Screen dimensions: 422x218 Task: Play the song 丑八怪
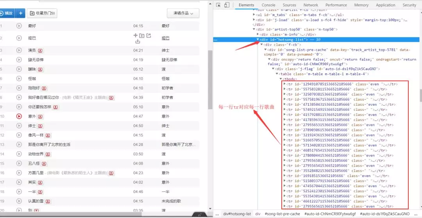(19, 163)
